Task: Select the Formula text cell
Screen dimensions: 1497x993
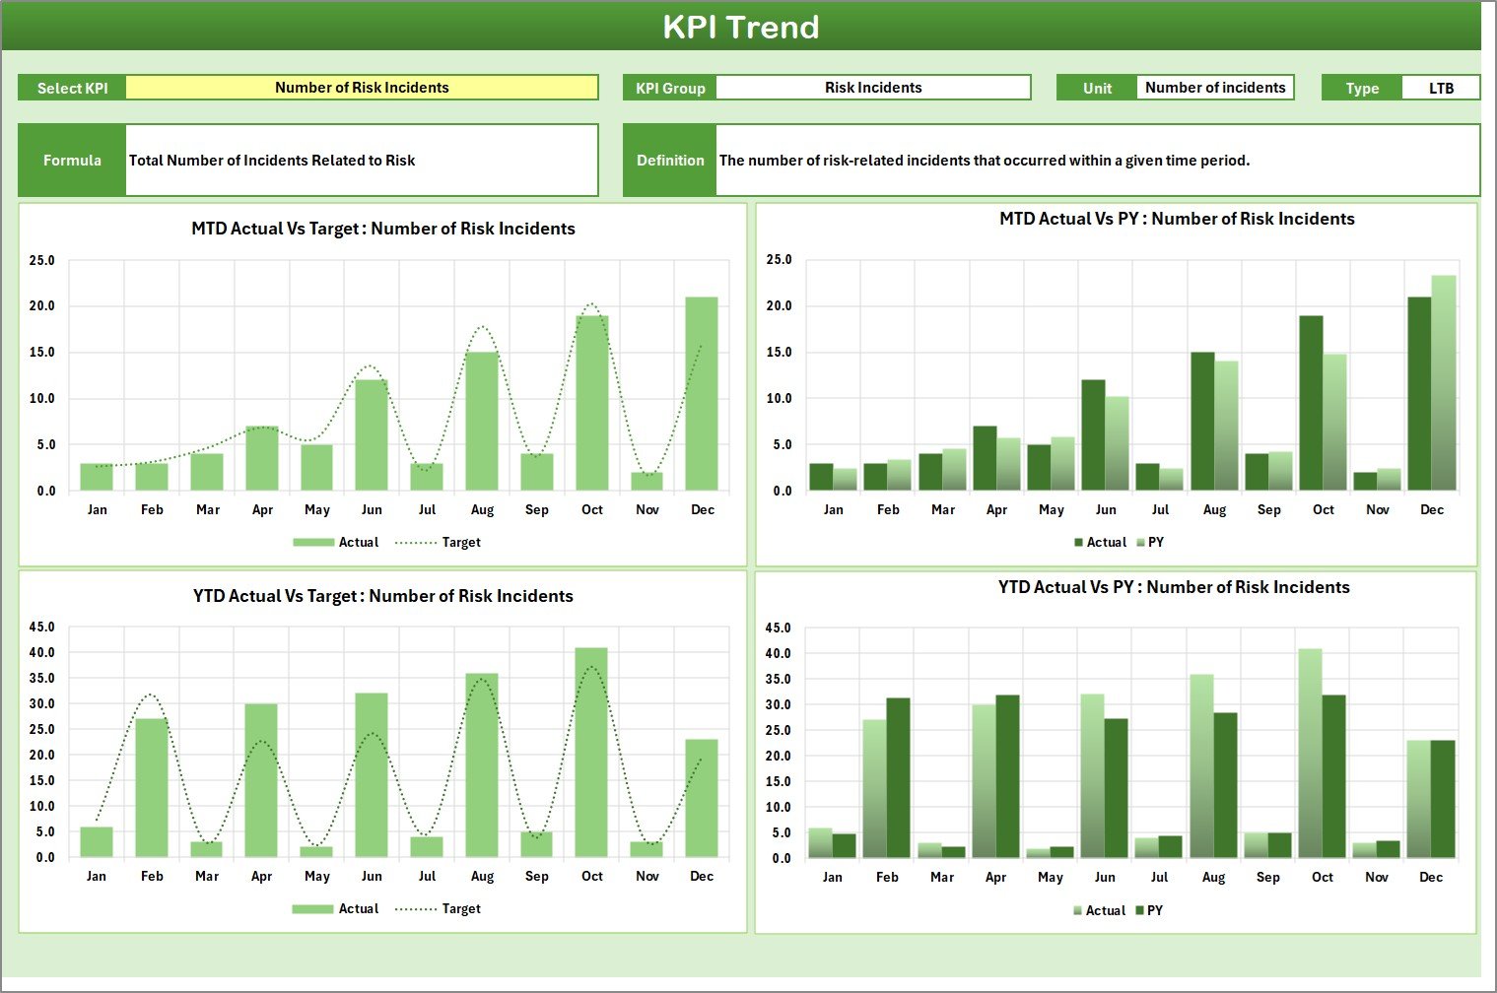Action: [x=361, y=160]
